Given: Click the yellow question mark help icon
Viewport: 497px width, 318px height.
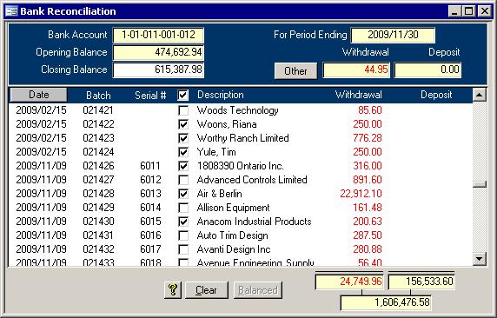Looking at the screenshot, I should 173,290.
